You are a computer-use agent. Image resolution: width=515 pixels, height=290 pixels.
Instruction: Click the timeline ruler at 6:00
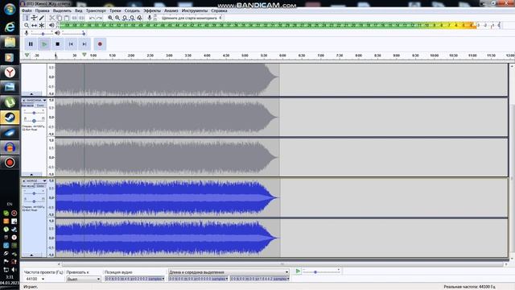[282, 56]
